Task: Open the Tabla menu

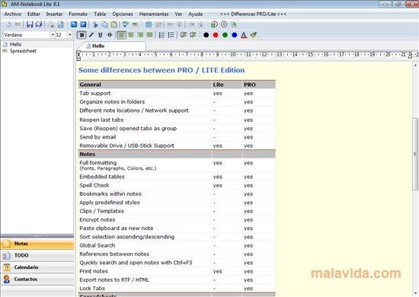Action: pos(100,14)
